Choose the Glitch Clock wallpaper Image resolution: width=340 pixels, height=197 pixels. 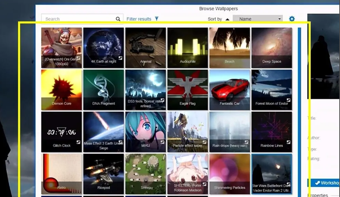click(x=61, y=132)
